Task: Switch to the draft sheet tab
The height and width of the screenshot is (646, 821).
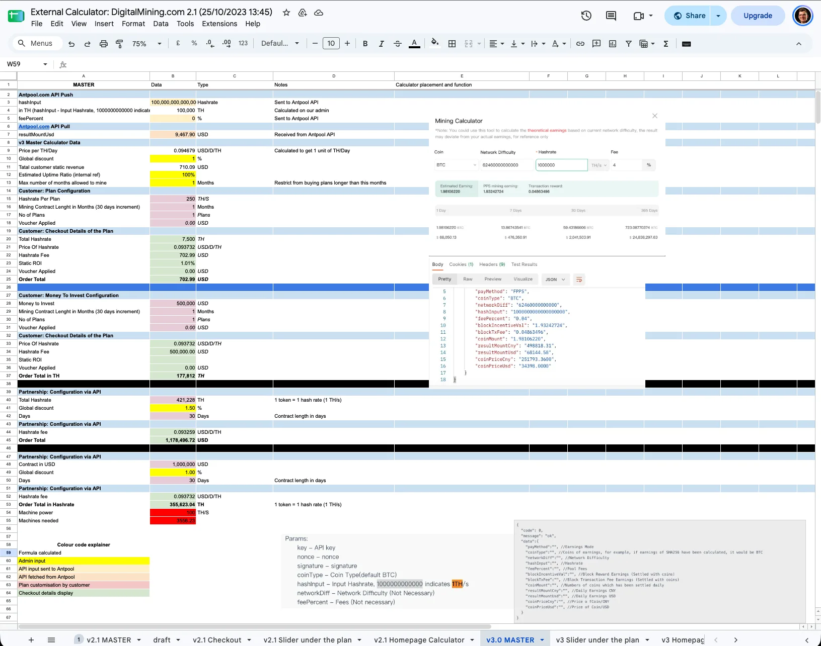Action: click(x=162, y=639)
